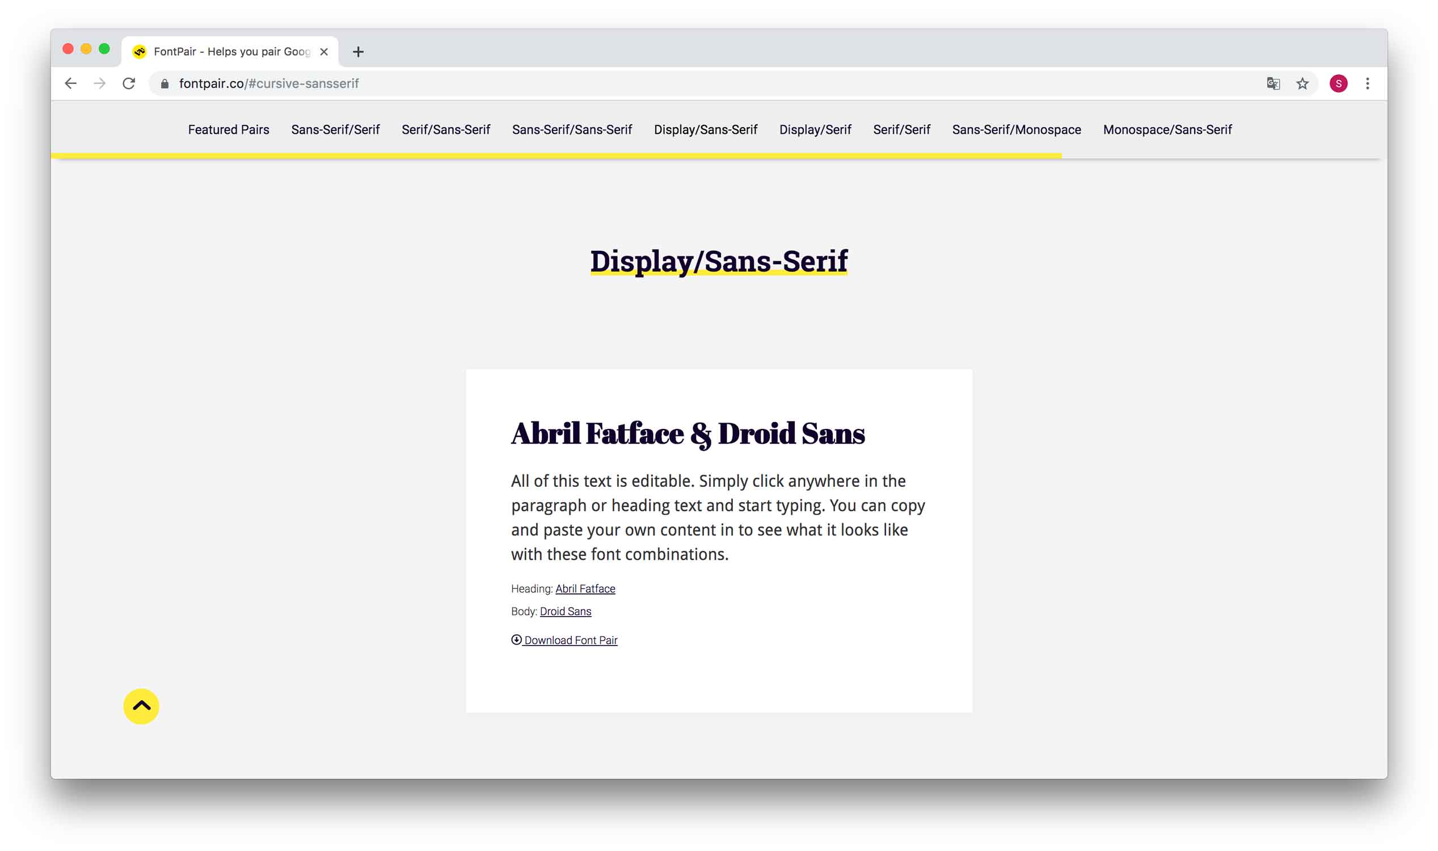The height and width of the screenshot is (851, 1438).
Task: Click the download icon beside Download Font Pair
Action: (516, 639)
